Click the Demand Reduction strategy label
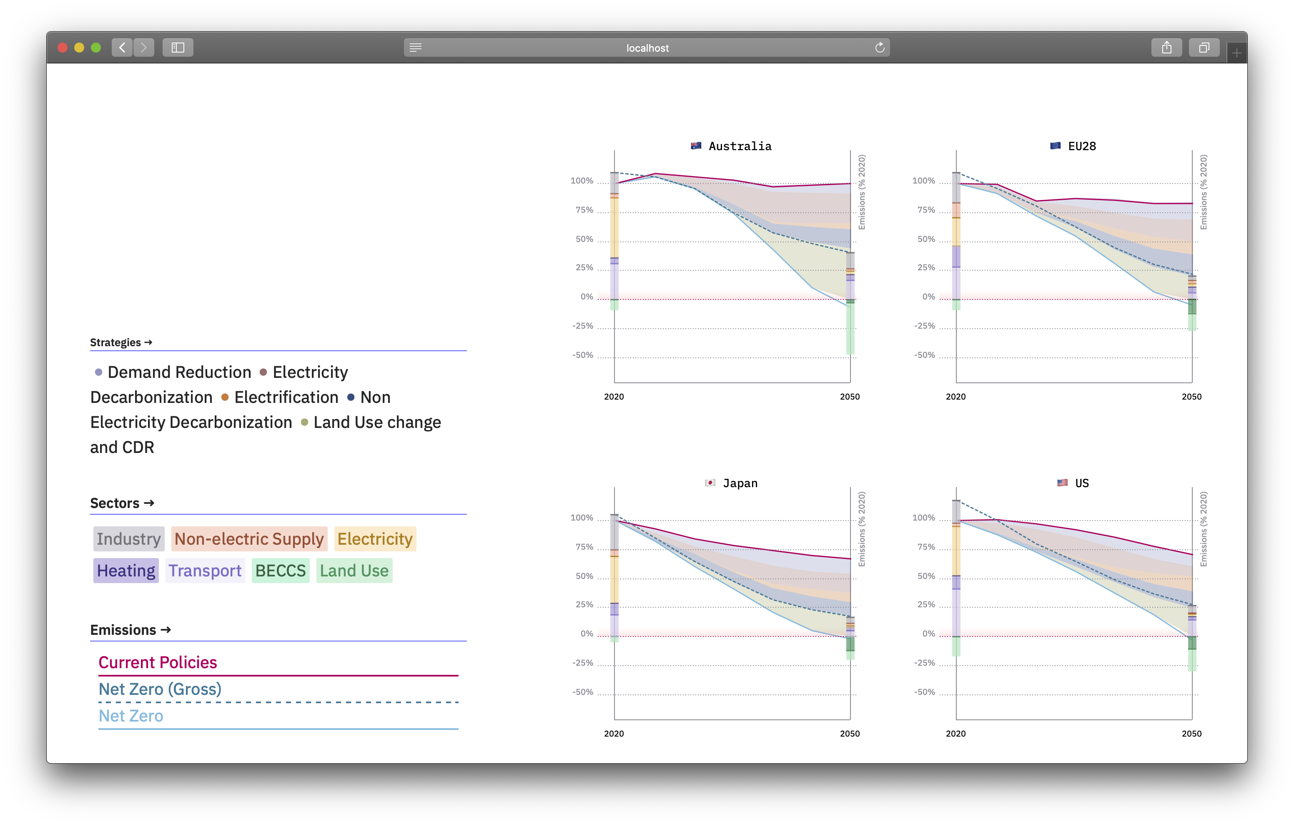1294x825 pixels. click(x=179, y=372)
